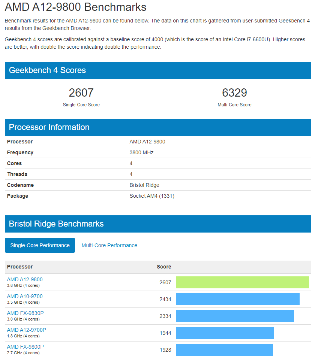Click the blue A10-9700 score bar

point(238,299)
